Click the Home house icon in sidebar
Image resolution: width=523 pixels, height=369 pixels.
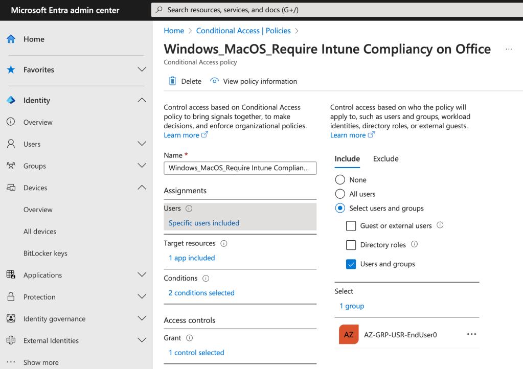click(11, 39)
